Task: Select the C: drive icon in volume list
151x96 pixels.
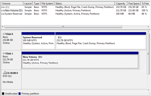Action: point(3,7)
